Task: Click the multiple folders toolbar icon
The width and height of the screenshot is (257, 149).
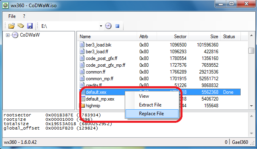Action: 21,26
